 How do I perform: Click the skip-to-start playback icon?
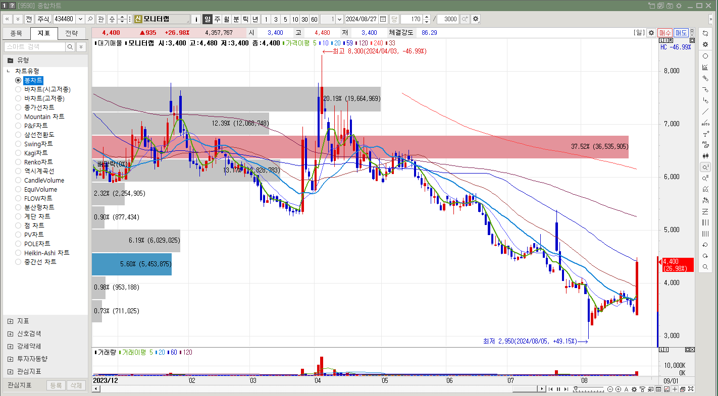coord(550,389)
